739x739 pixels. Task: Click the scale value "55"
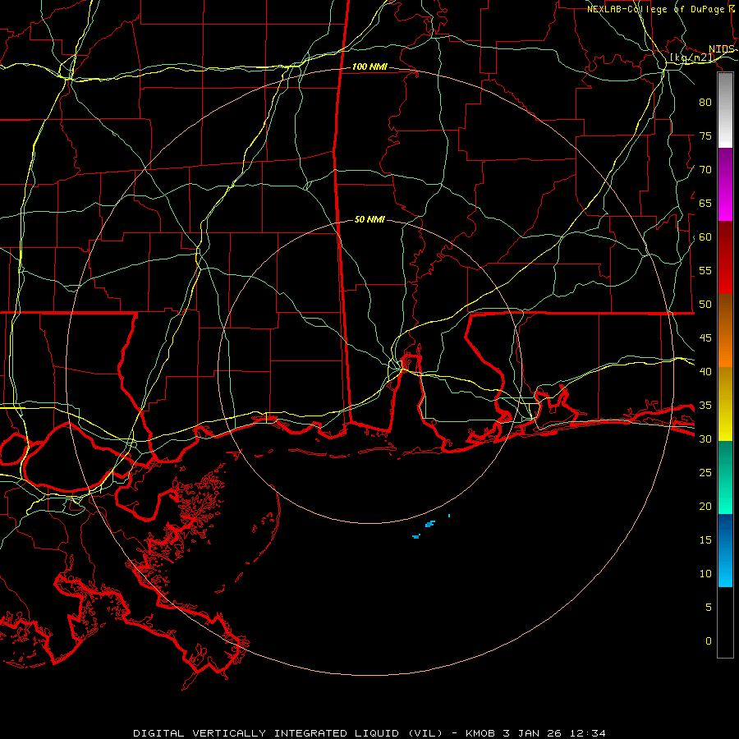point(705,270)
